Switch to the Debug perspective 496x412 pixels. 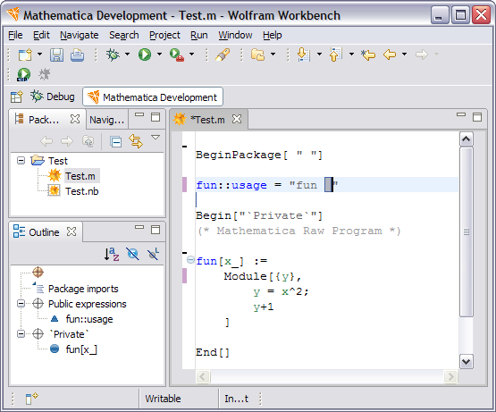point(53,97)
